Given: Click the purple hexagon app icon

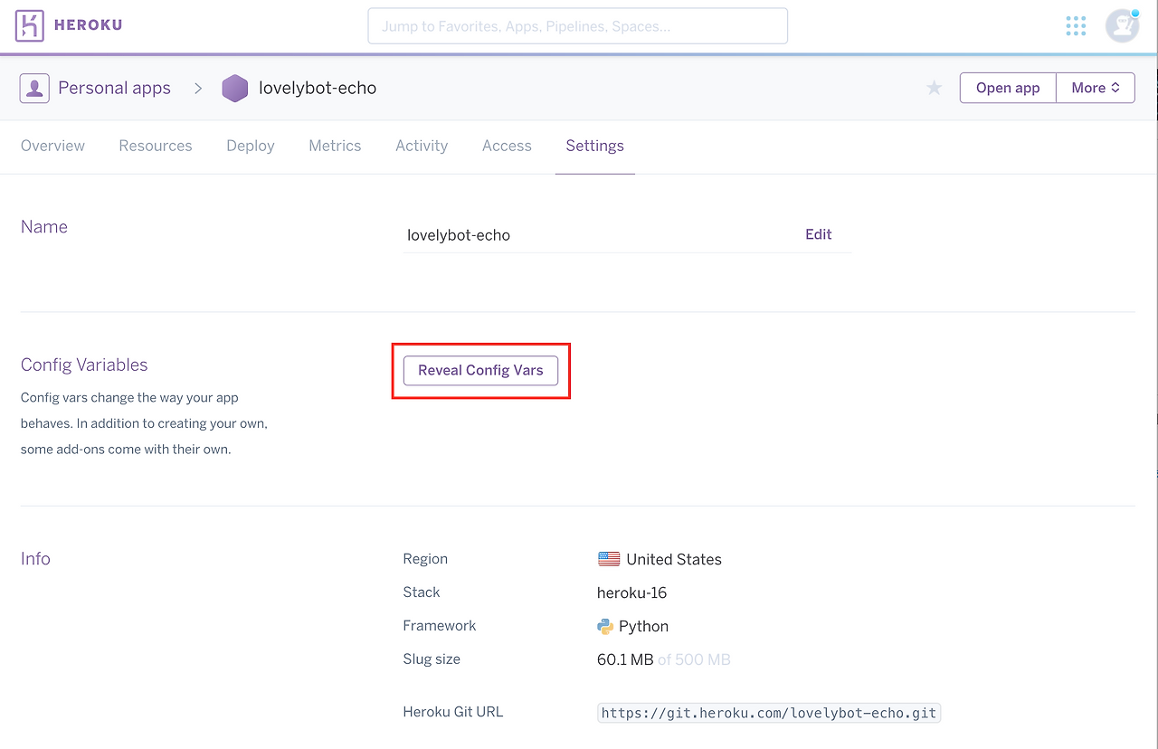Looking at the screenshot, I should point(235,89).
